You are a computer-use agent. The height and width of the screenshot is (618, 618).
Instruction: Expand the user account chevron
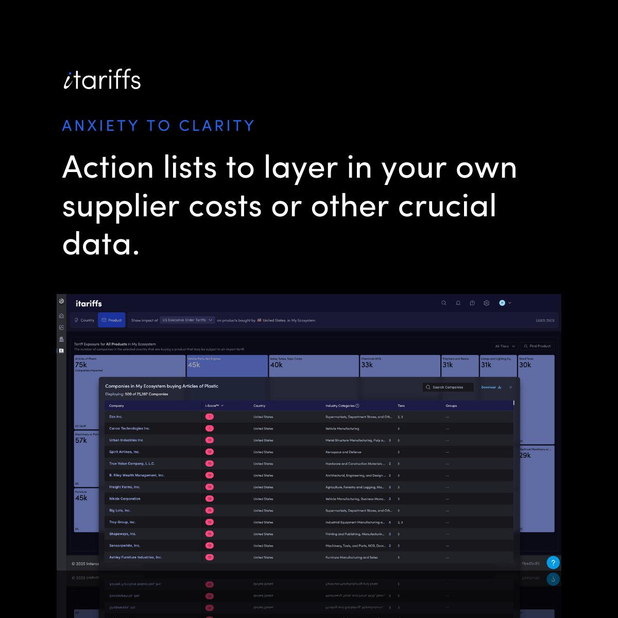click(510, 303)
